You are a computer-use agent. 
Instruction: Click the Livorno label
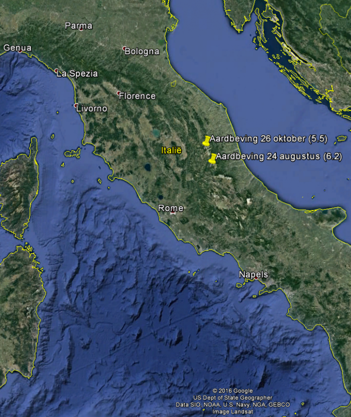coord(92,109)
